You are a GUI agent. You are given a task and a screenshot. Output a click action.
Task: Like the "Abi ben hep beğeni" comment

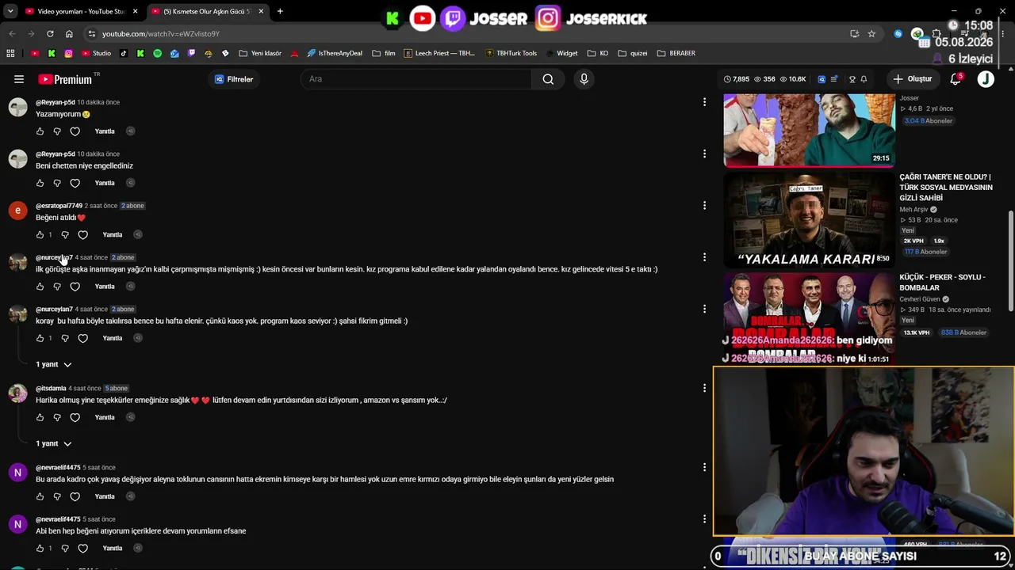(x=40, y=548)
